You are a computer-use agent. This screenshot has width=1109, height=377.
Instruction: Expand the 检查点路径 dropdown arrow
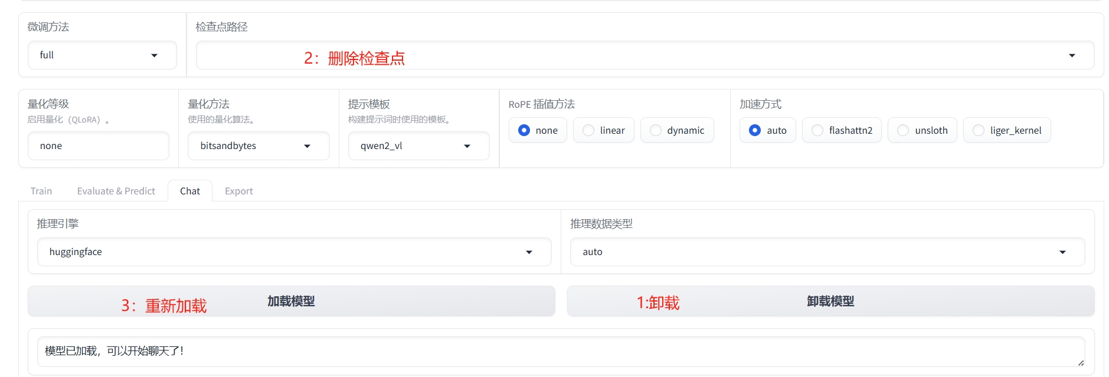pyautogui.click(x=1071, y=55)
